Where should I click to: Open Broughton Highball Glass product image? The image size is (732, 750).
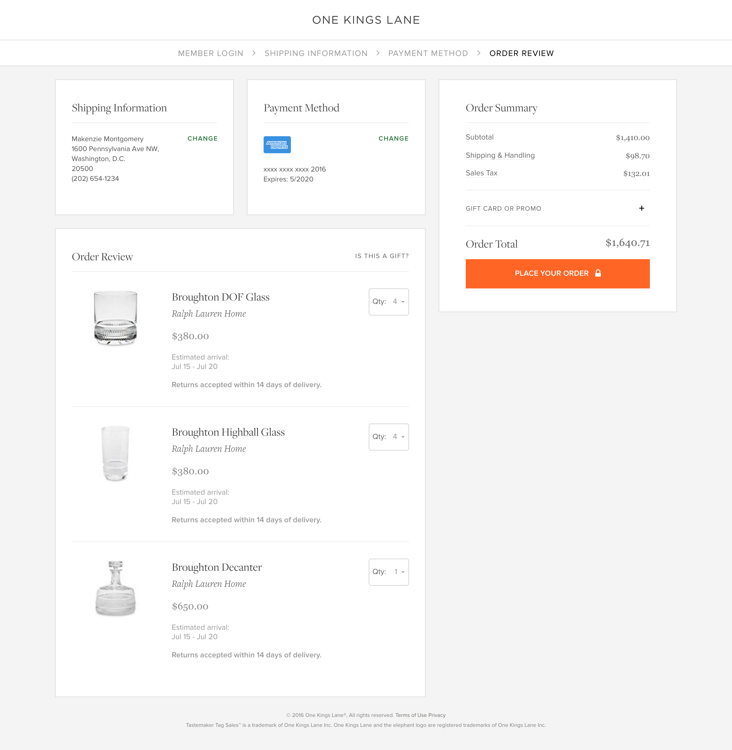coord(115,453)
